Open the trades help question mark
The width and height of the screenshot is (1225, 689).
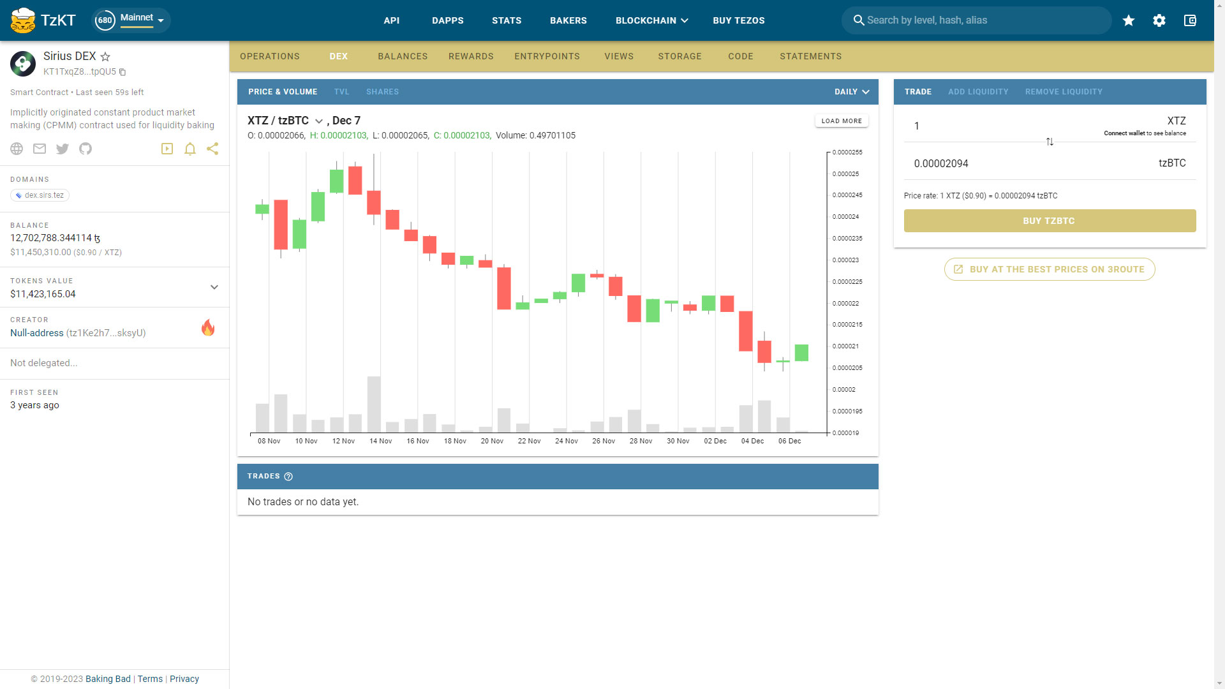(288, 476)
